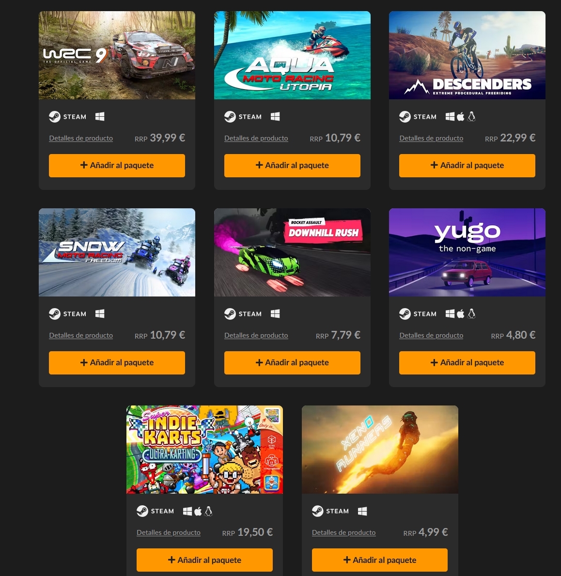
Task: Add WRC 9 to the bundle
Action: tap(117, 165)
